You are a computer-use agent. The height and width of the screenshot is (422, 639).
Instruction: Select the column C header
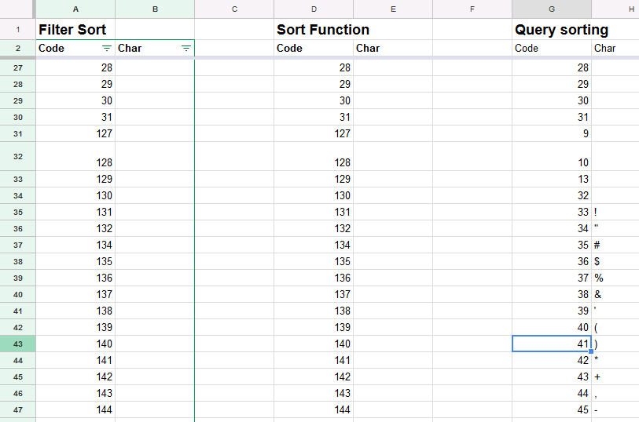coord(234,9)
